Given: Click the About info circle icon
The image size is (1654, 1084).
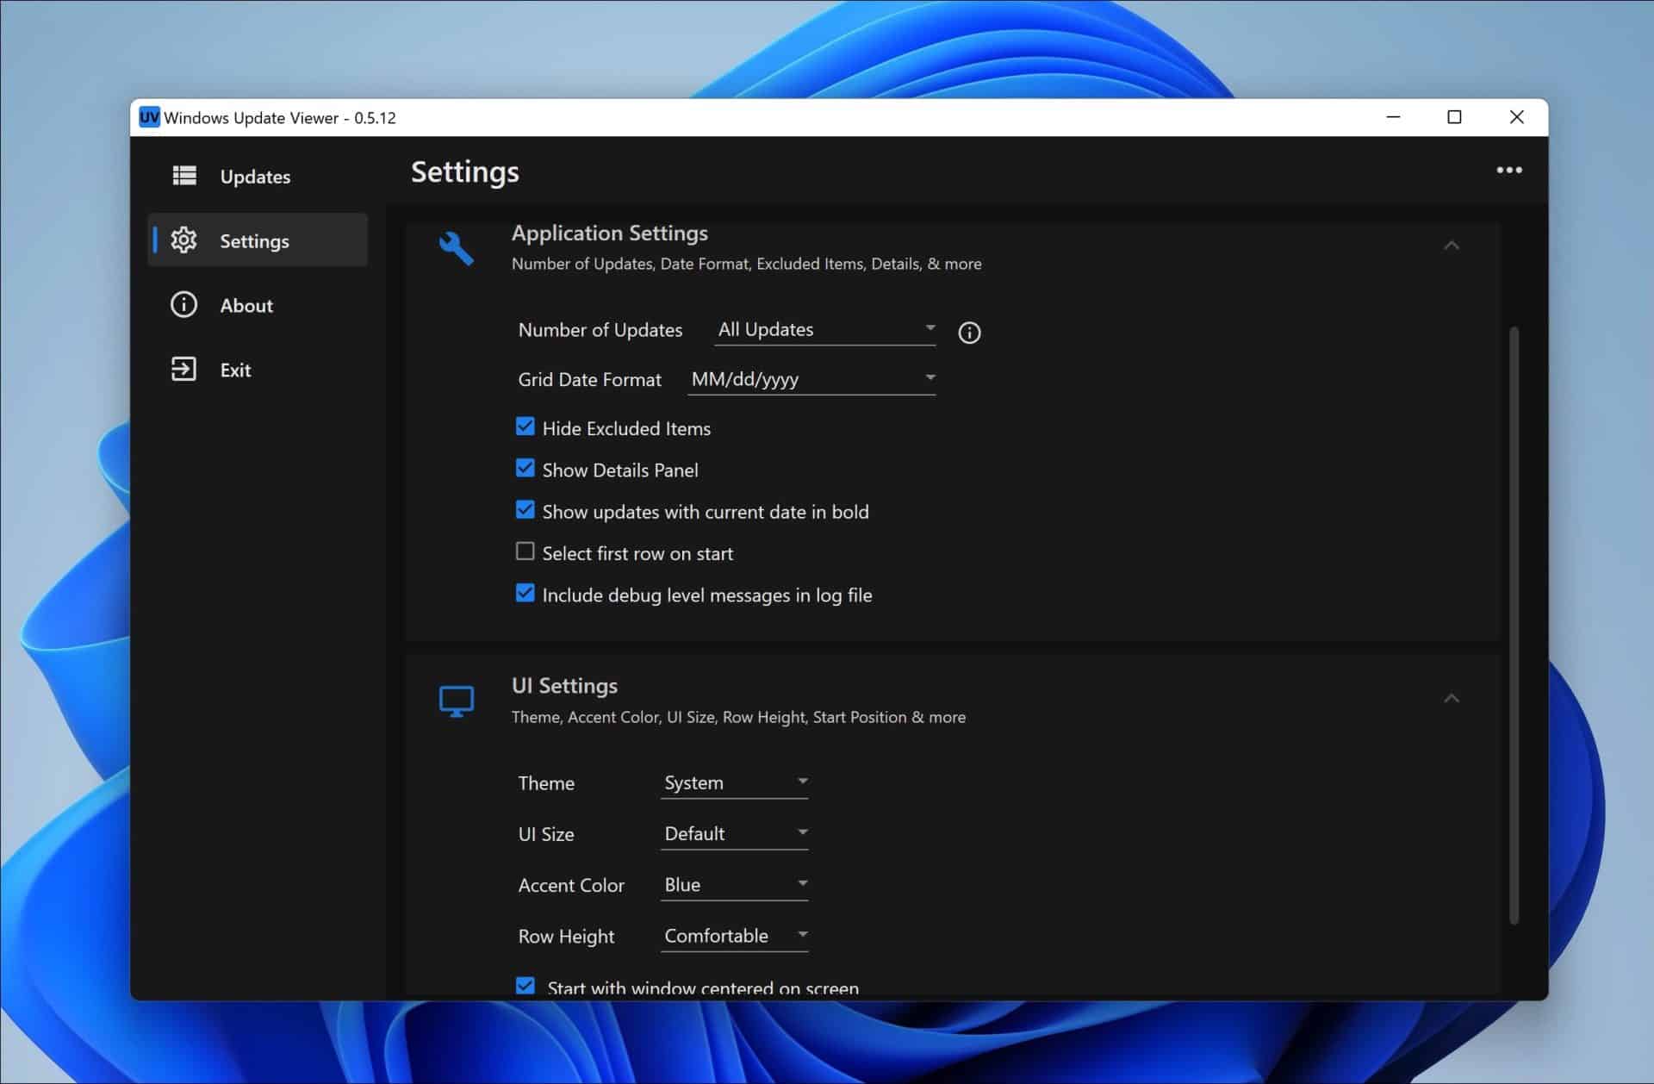Looking at the screenshot, I should (183, 305).
